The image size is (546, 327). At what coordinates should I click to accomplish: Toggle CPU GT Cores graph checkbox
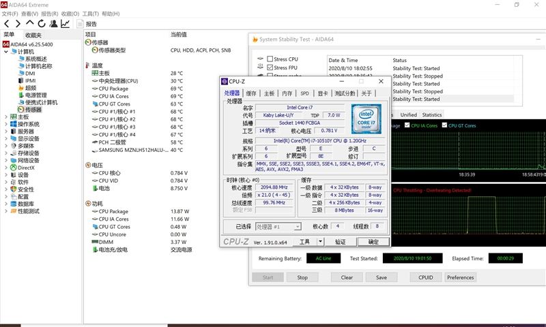click(444, 125)
